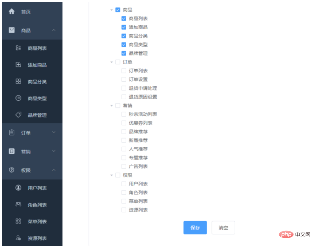Viewport: 314px width, 246px height.
Task: Uncheck 商品分类 checkbox in tree
Action: point(124,36)
